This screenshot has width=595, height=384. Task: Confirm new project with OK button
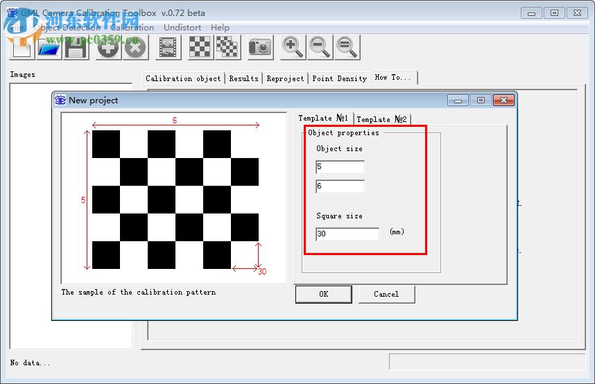pos(324,294)
